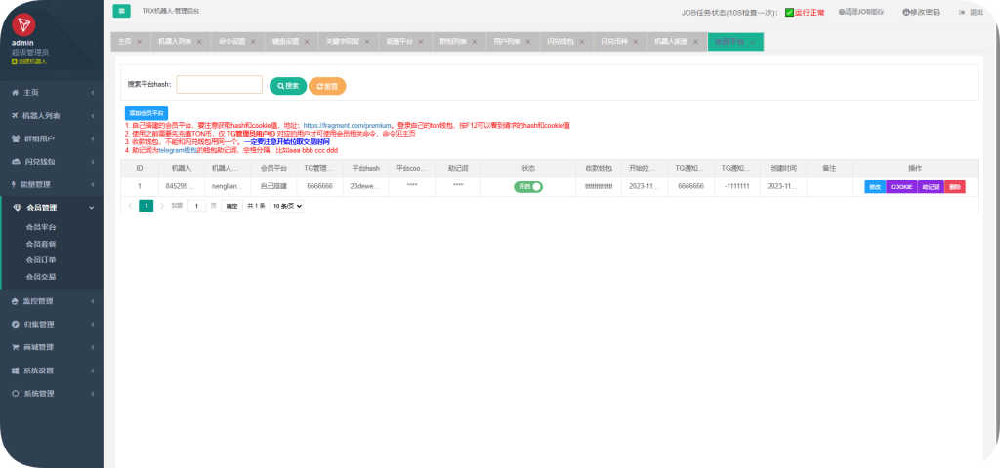Switch to the 闪兑钱包 tab
This screenshot has width=1000, height=468.
point(560,41)
